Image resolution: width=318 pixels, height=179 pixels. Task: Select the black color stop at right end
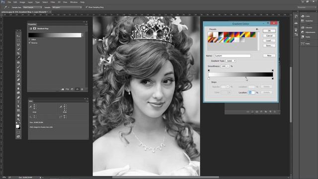tap(273, 78)
